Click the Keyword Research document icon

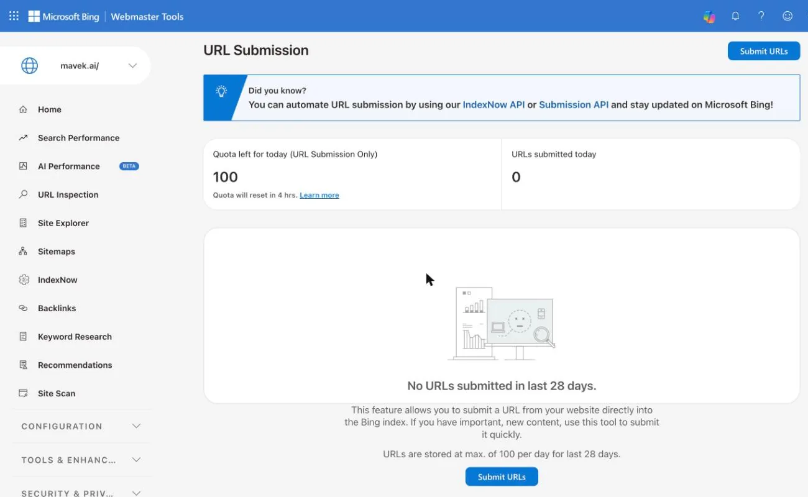click(24, 337)
